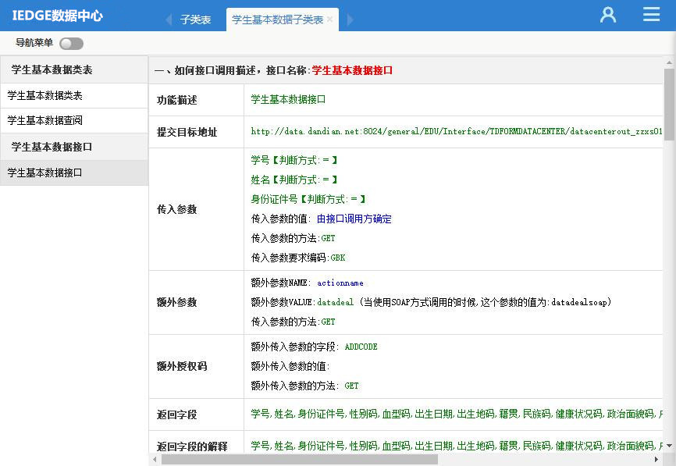Close the 学生基本数据子类表 tab
The width and height of the screenshot is (676, 466).
click(x=330, y=20)
